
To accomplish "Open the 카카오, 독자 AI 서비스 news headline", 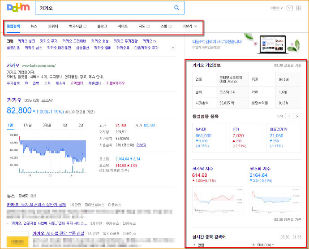I will (36, 205).
